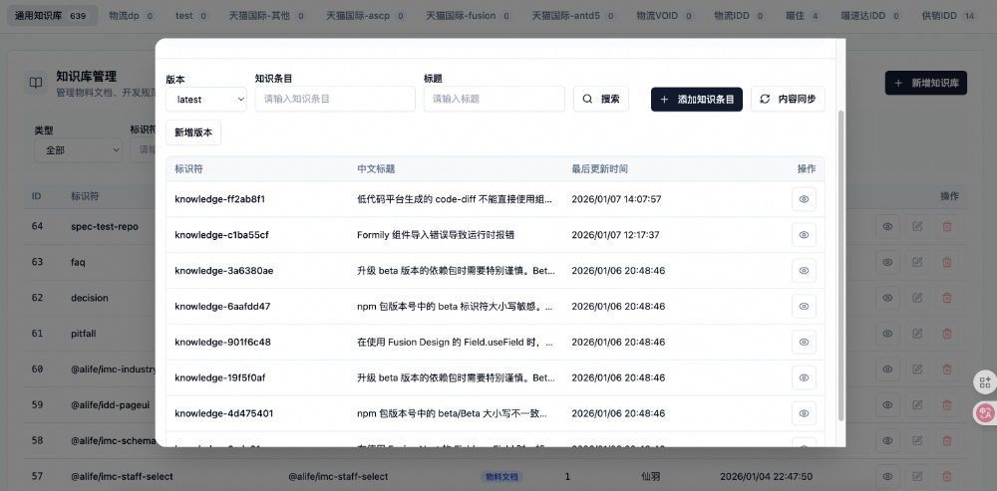Click 最后更新时间 column header
Viewport: 997px width, 491px height.
599,169
